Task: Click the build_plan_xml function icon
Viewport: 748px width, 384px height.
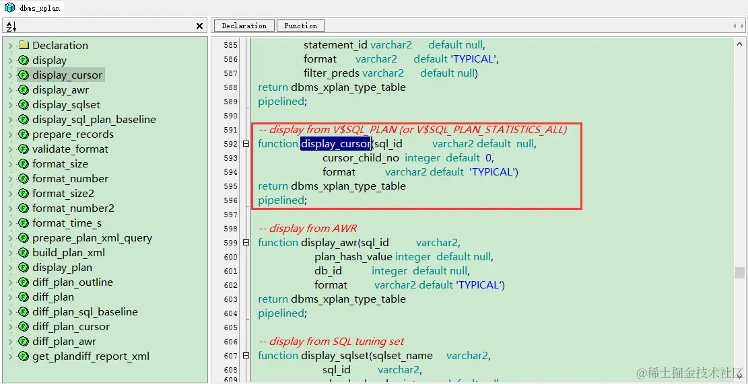Action: (24, 252)
